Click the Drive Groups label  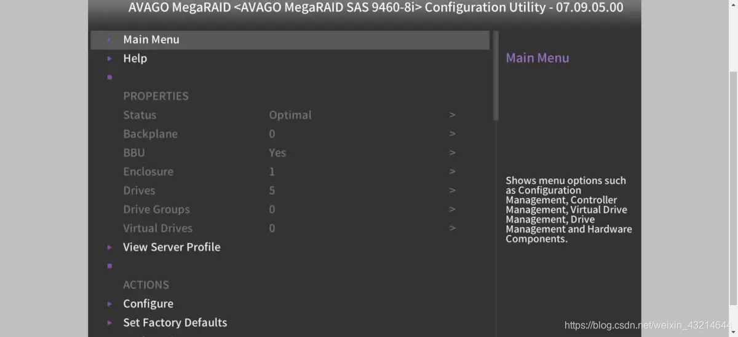[156, 209]
